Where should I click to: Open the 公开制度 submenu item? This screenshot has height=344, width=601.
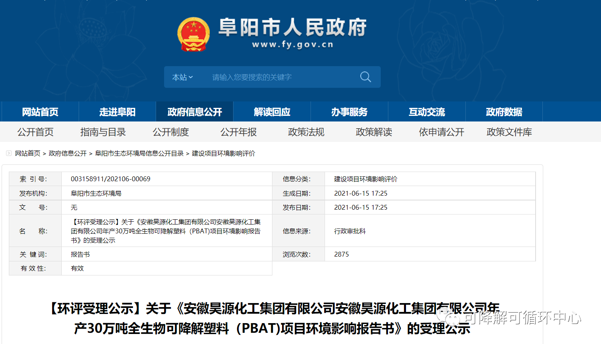[x=171, y=132]
